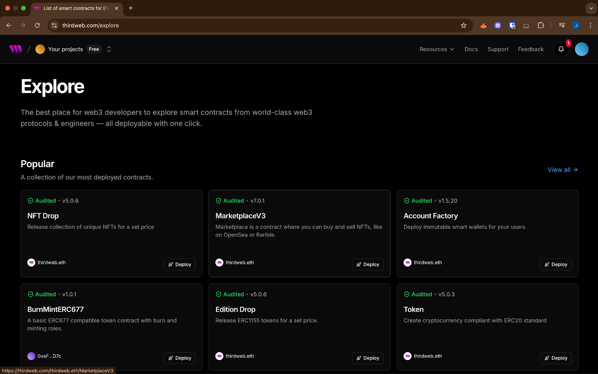Image resolution: width=598 pixels, height=374 pixels.
Task: Open the project switcher next to Your projects
Action: click(x=108, y=49)
